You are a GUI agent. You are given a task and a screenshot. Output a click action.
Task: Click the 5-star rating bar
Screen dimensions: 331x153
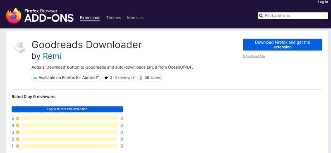click(x=70, y=118)
